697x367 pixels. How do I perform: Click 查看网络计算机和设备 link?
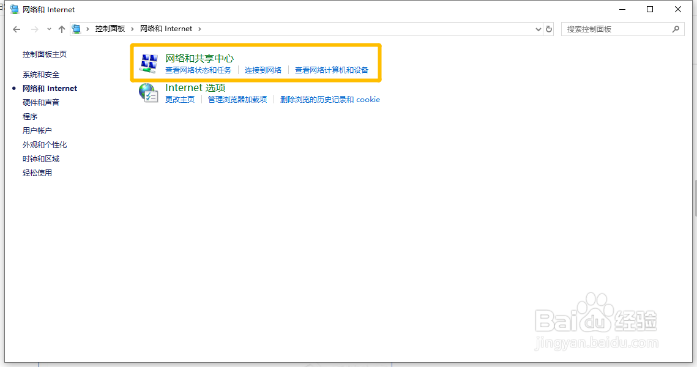pyautogui.click(x=332, y=70)
